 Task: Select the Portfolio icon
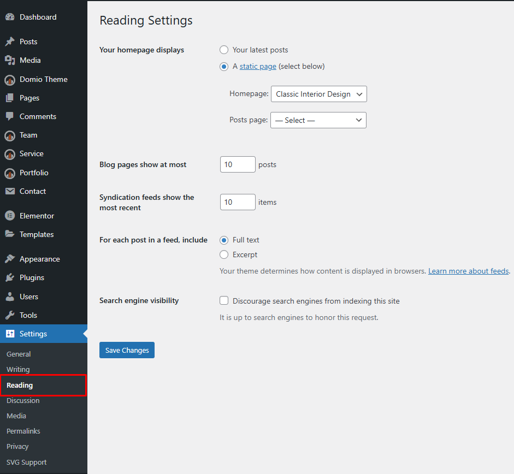click(11, 173)
